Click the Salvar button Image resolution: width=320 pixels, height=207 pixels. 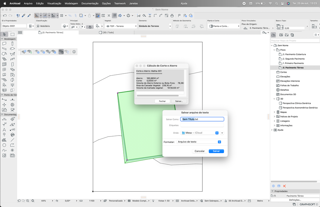click(216, 151)
